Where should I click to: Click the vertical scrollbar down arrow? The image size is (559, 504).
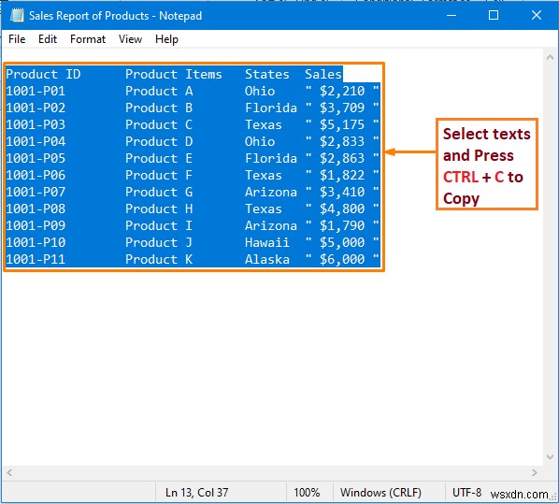(550, 457)
